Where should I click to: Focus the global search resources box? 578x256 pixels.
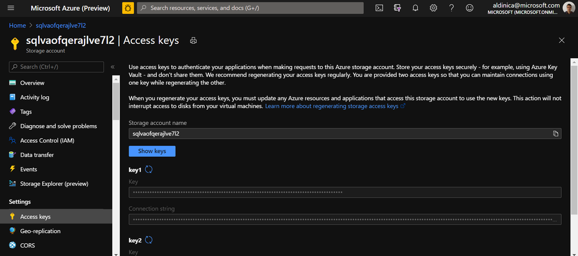251,8
